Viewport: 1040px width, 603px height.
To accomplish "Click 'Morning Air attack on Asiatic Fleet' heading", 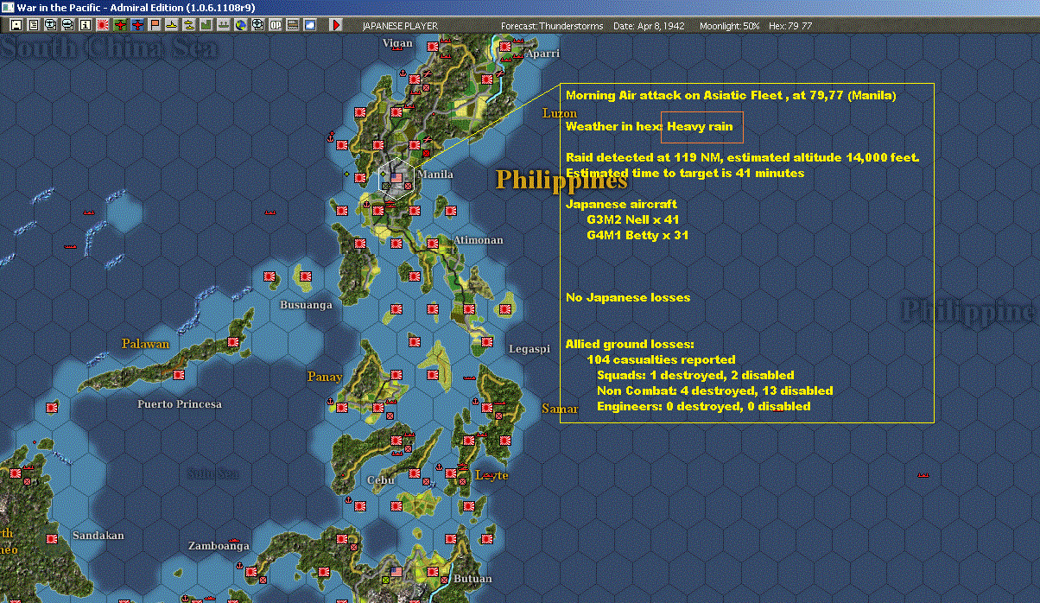I will (675, 95).
